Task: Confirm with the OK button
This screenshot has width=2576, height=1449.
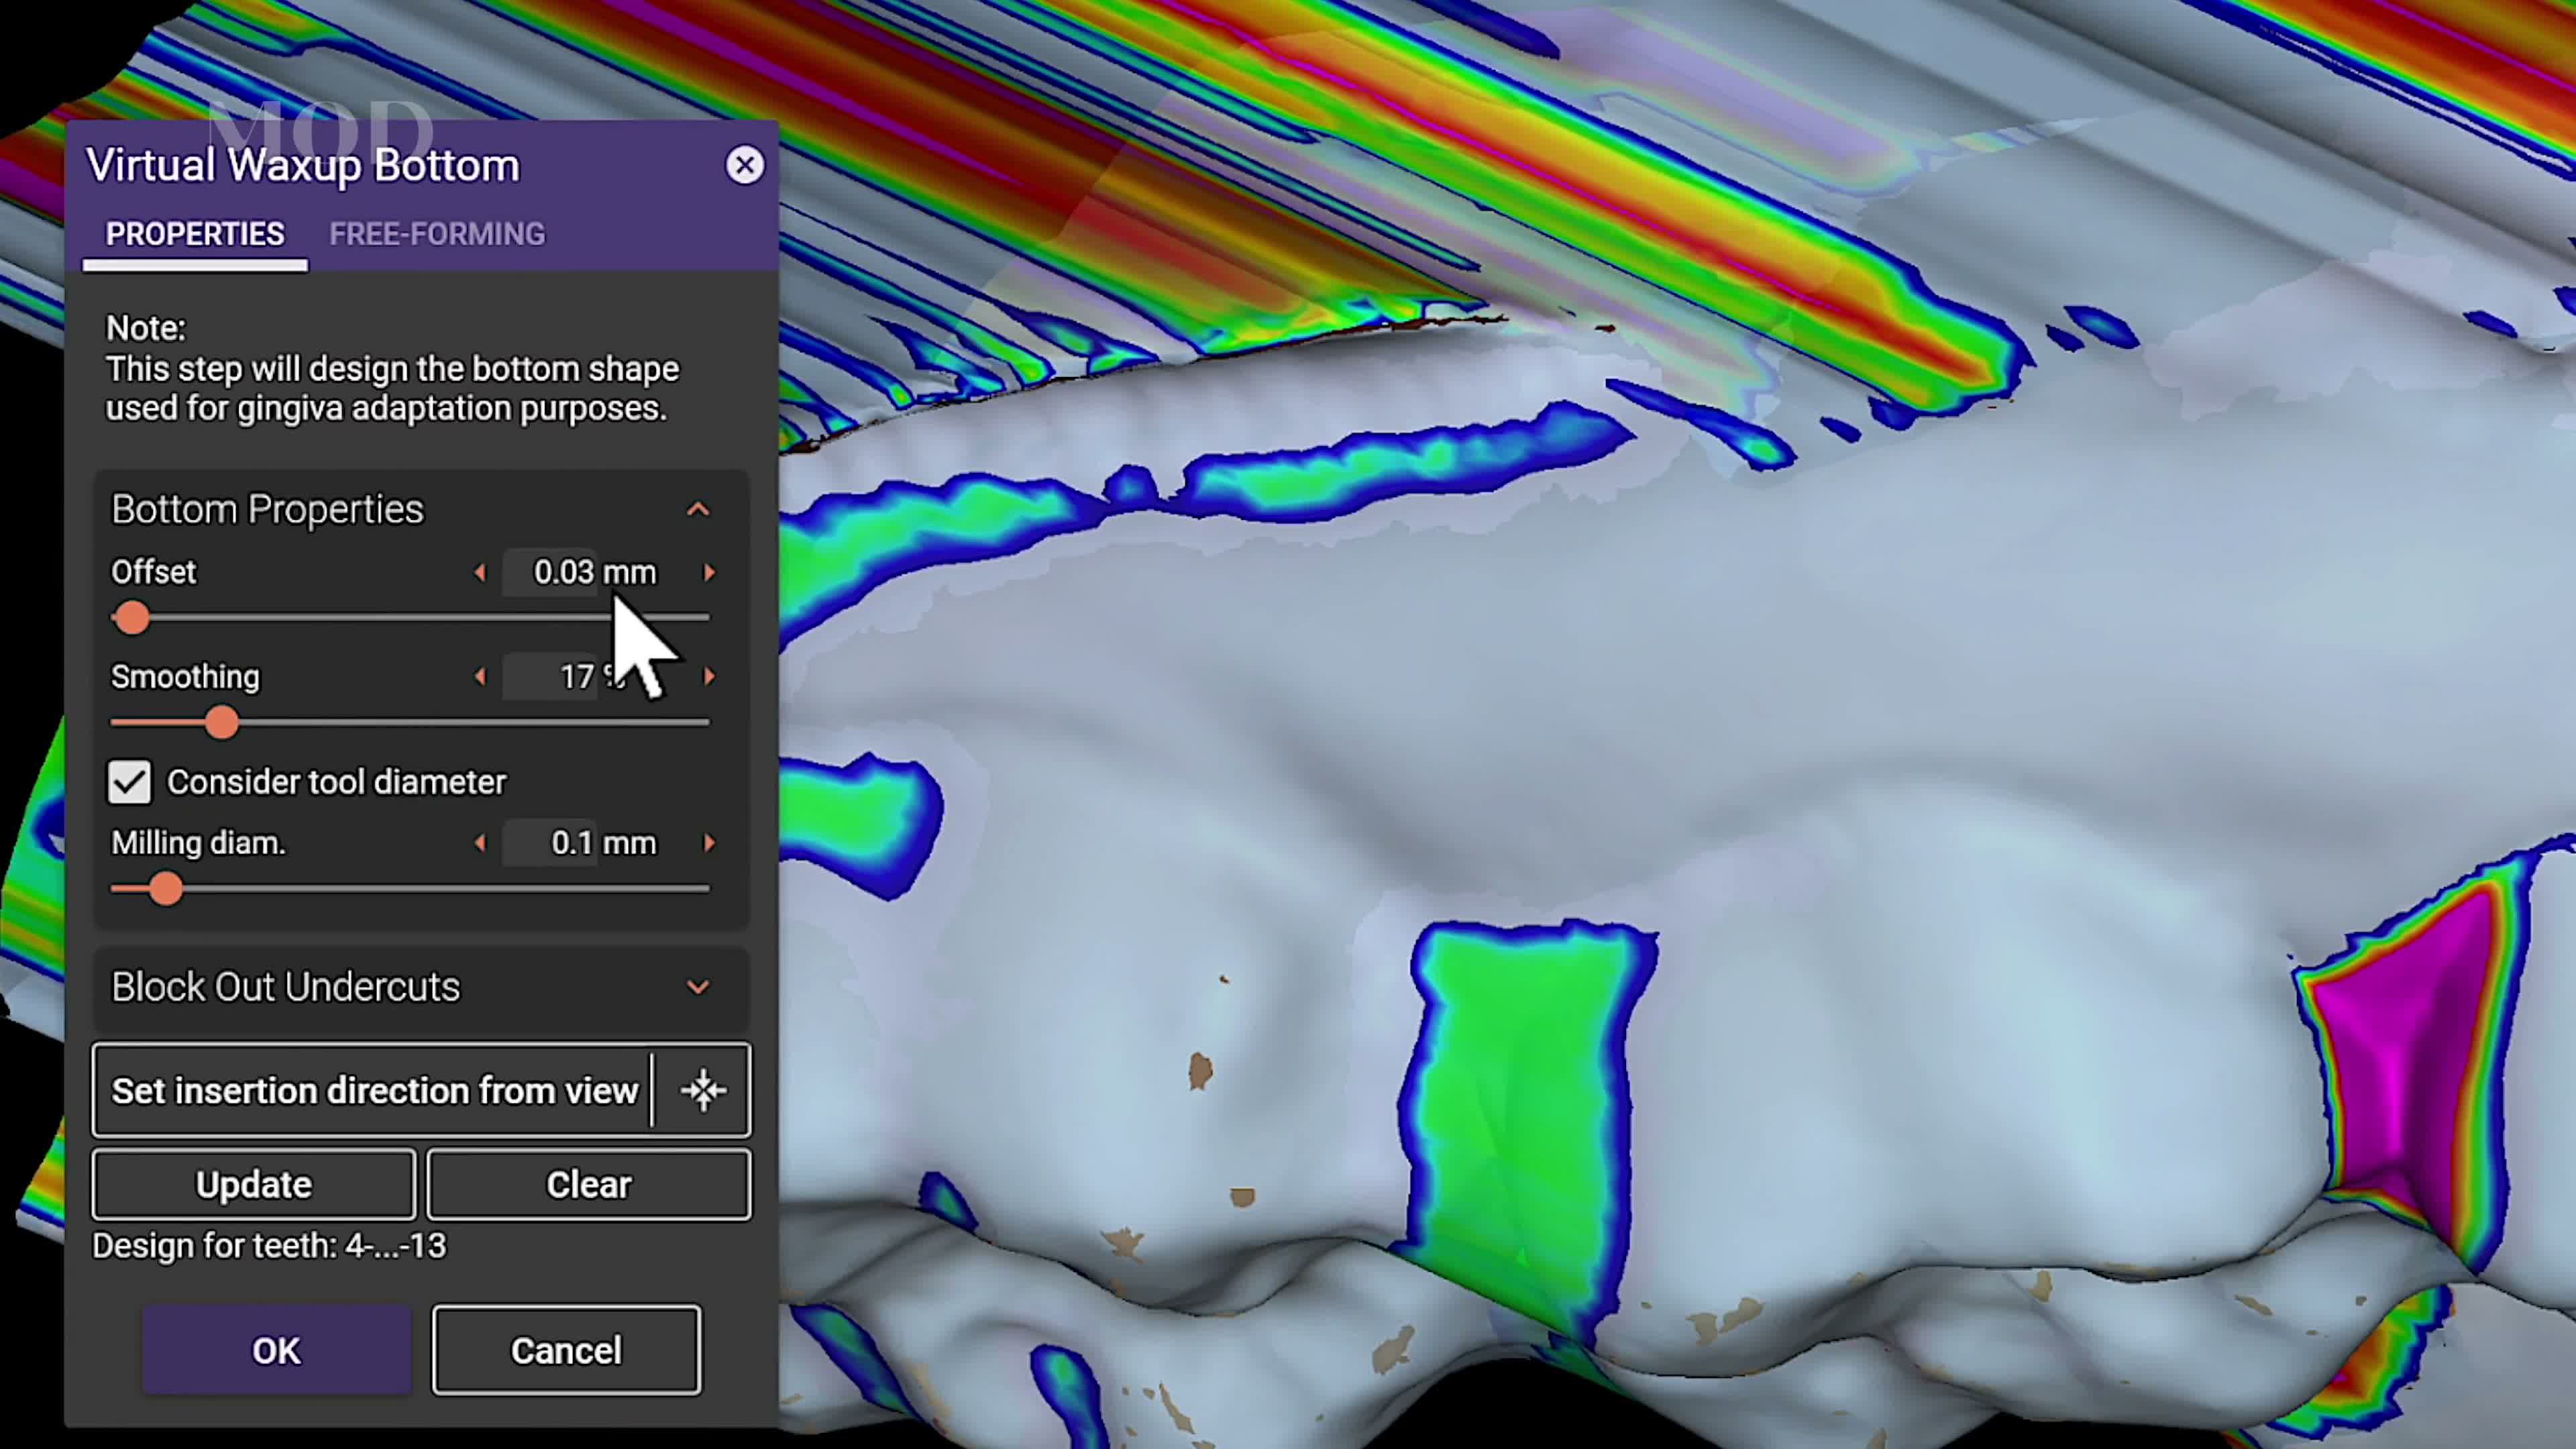Action: (276, 1350)
